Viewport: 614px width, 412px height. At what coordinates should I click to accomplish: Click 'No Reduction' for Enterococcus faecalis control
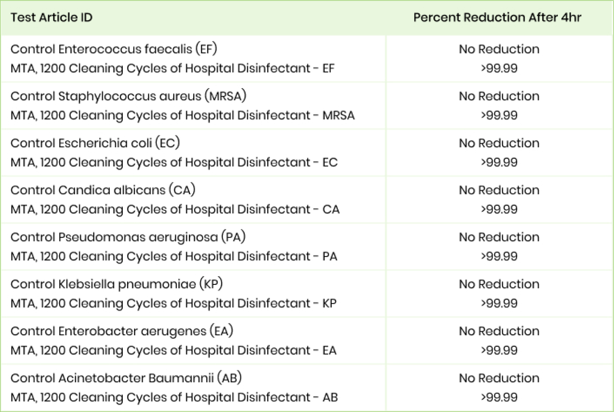click(499, 49)
